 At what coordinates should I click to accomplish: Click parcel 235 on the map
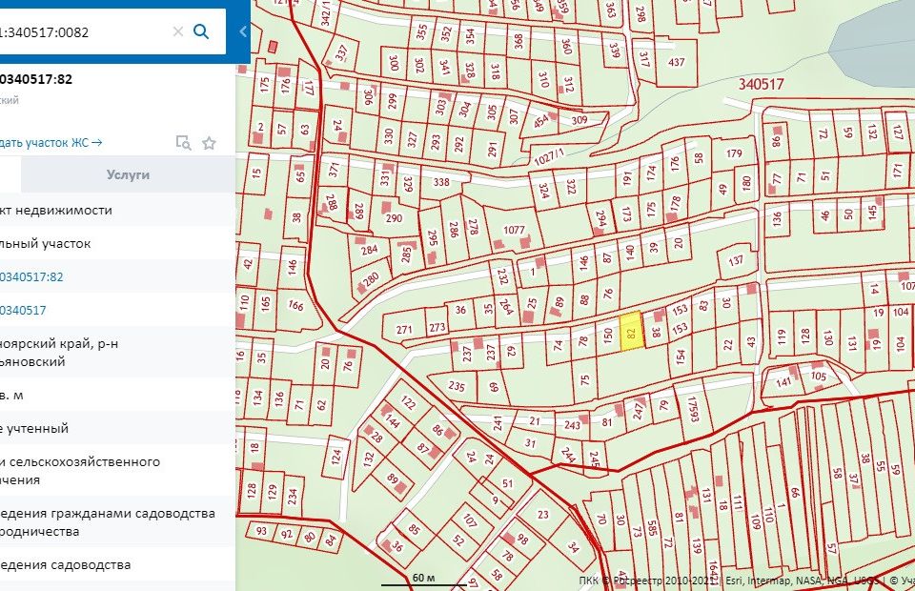[x=457, y=386]
